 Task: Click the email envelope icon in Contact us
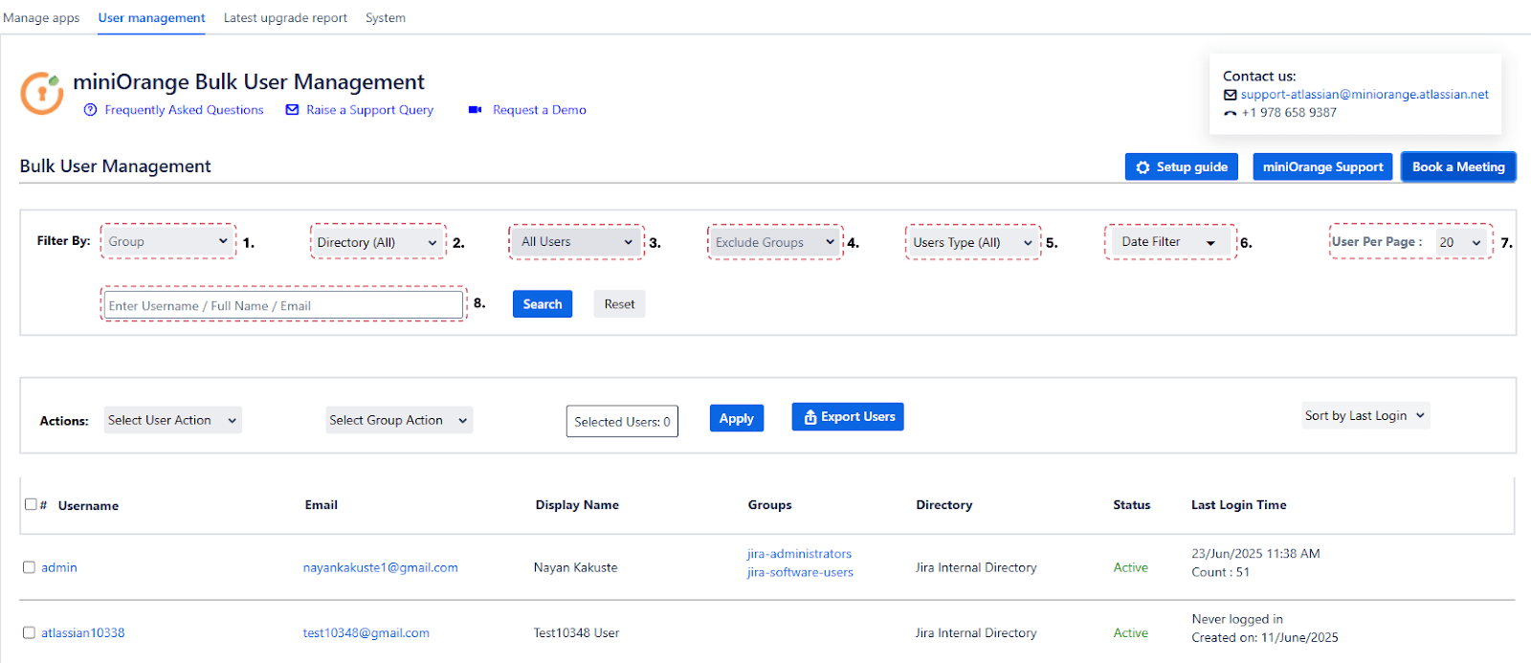[x=1231, y=95]
